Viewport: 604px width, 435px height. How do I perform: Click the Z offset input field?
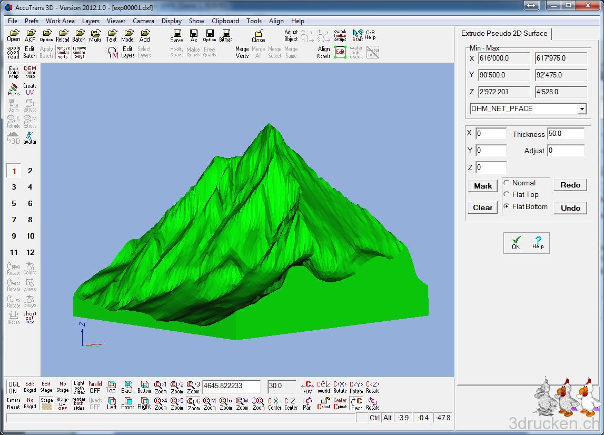click(491, 167)
